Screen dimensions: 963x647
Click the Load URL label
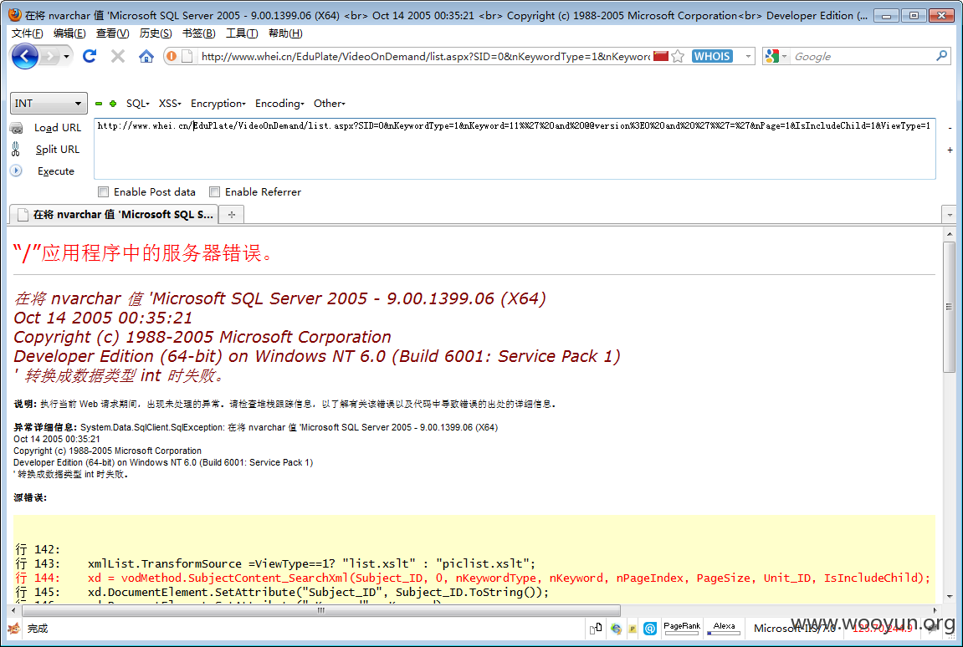point(58,128)
